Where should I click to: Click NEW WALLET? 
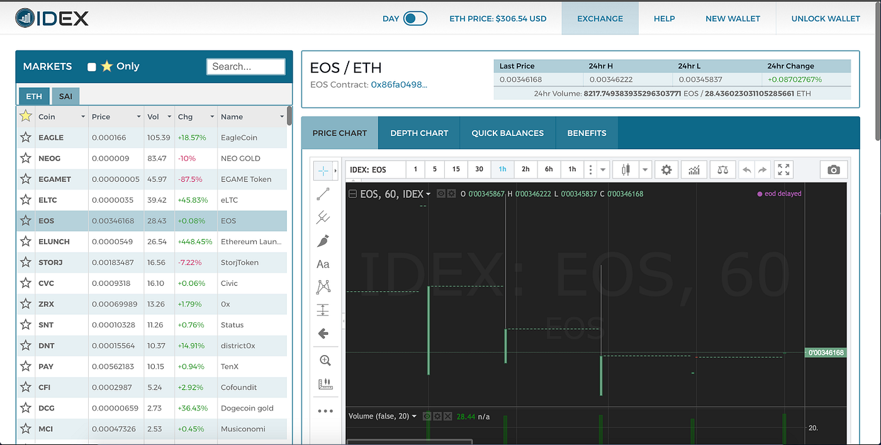click(733, 18)
